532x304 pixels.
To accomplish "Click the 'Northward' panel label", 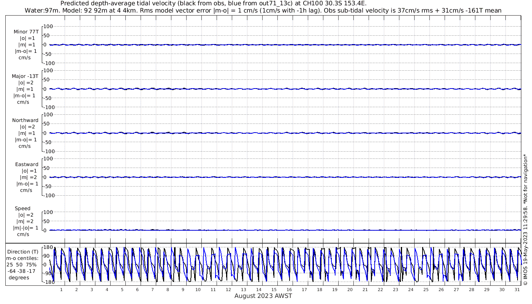I will pos(25,120).
